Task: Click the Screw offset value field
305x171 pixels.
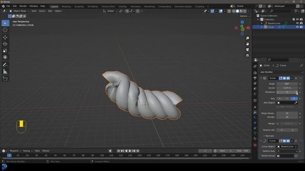Action: coord(287,88)
